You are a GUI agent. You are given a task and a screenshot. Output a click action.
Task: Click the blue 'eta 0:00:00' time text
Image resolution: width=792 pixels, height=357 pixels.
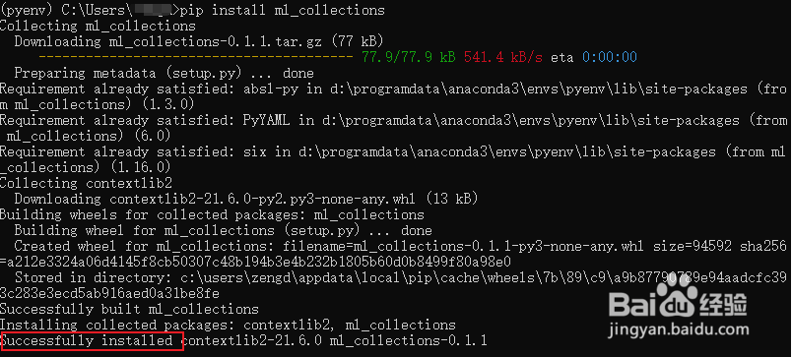click(594, 57)
